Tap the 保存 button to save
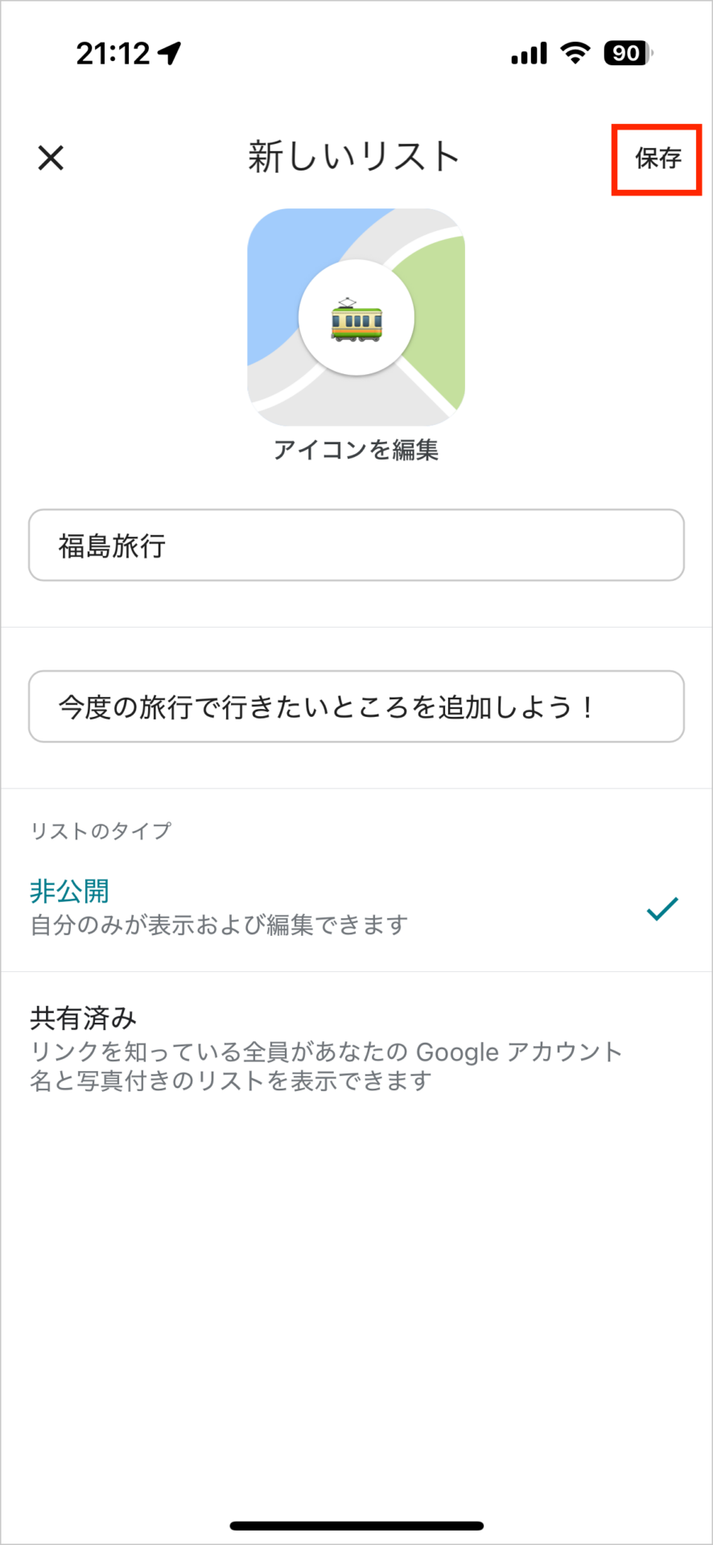 [x=657, y=159]
